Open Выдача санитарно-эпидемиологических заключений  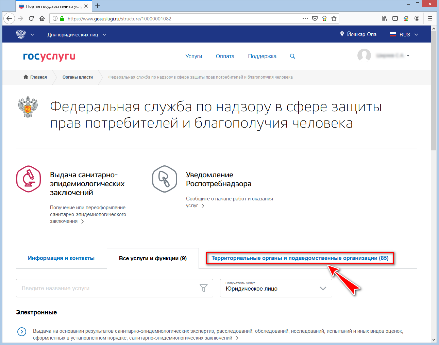[x=87, y=184]
